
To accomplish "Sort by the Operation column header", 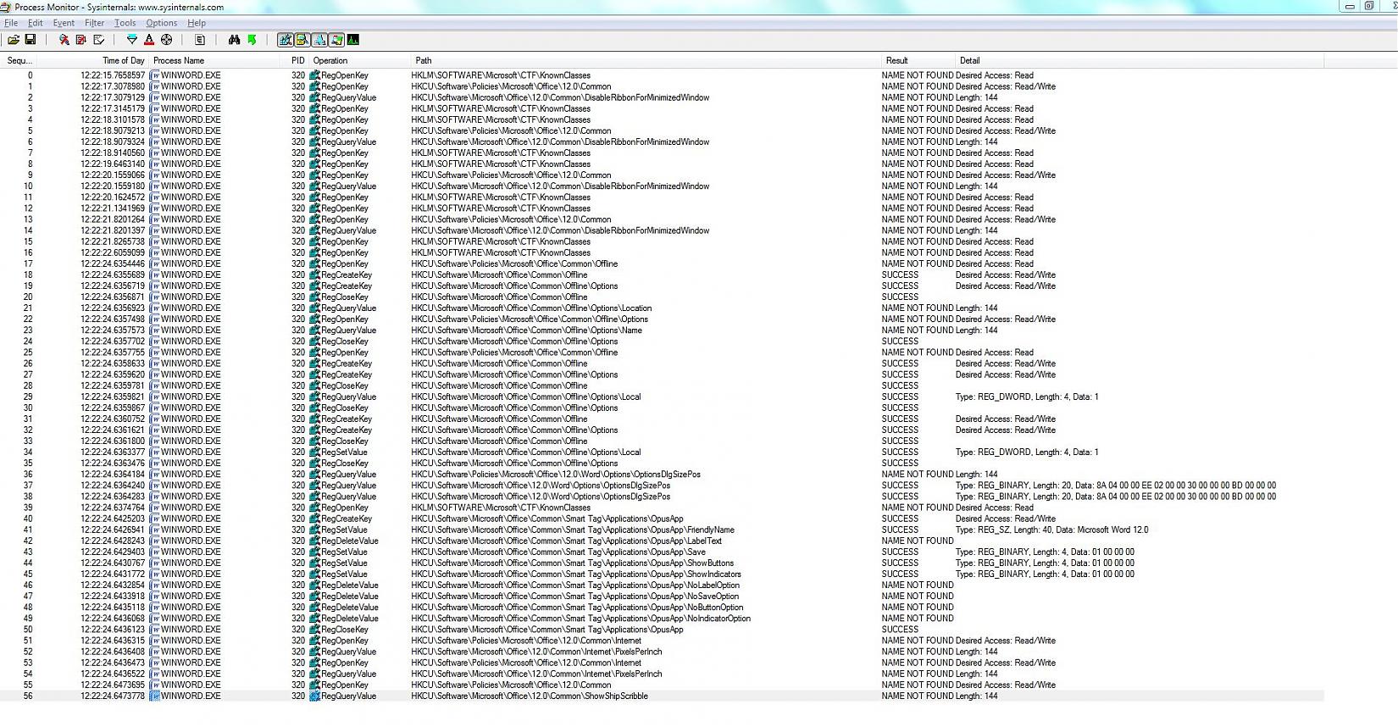I will point(330,61).
